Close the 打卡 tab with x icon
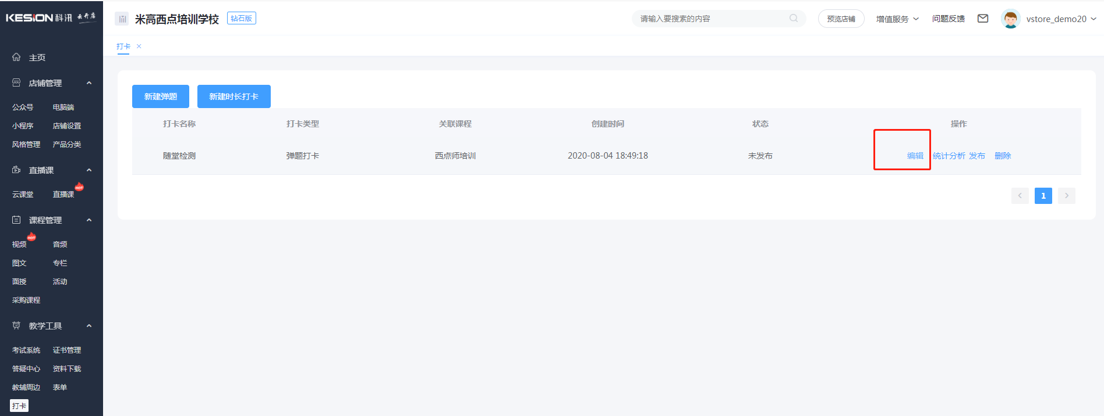The image size is (1104, 416). point(139,46)
